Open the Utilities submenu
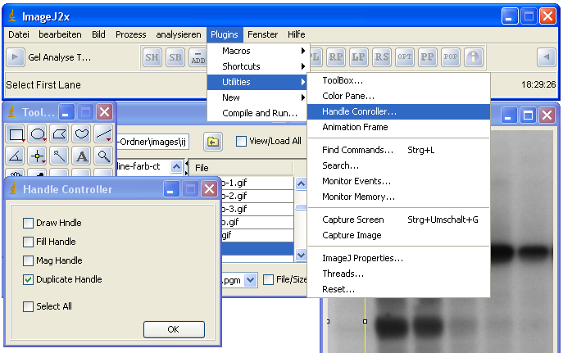 tap(257, 82)
